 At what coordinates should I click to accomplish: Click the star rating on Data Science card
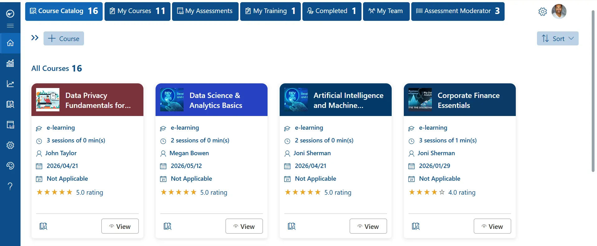click(x=179, y=192)
